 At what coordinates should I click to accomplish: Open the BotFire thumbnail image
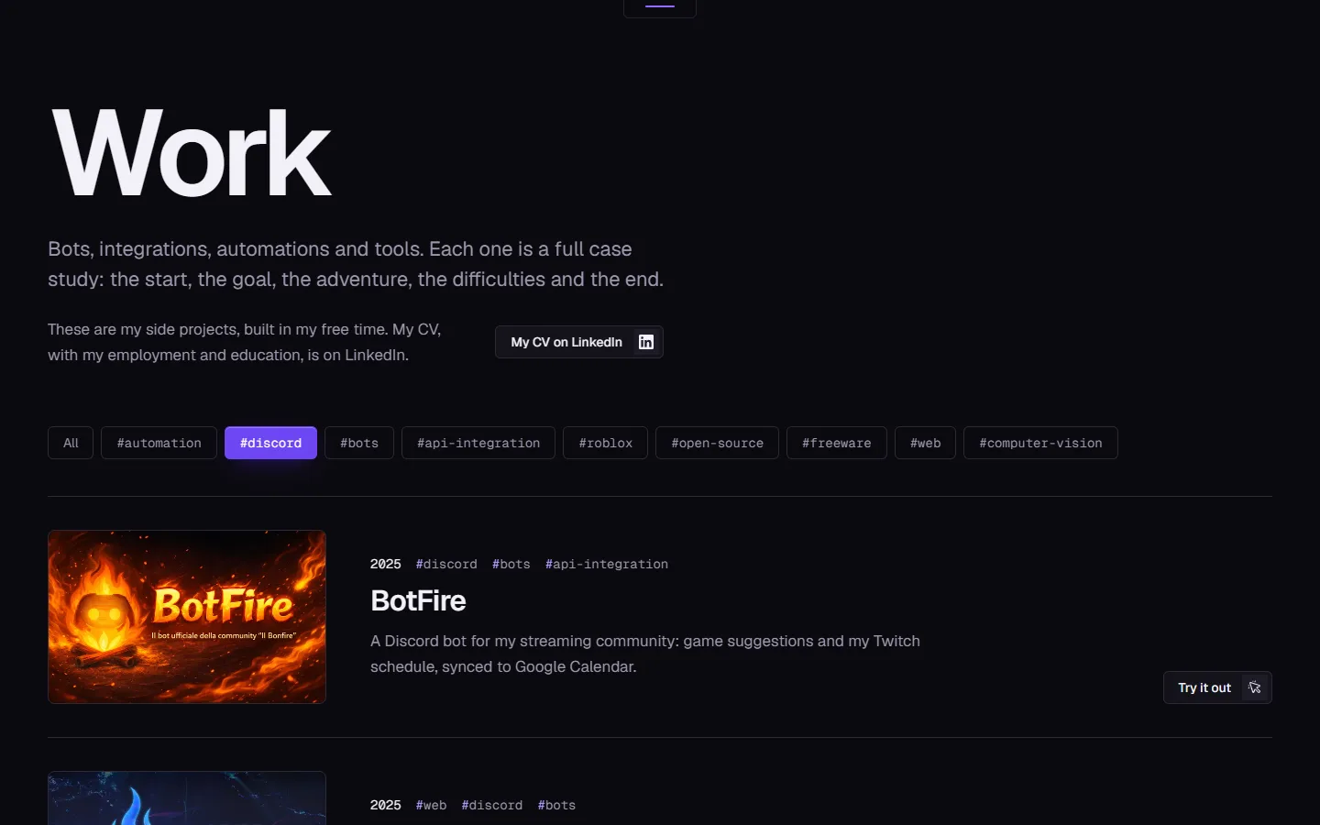(187, 617)
